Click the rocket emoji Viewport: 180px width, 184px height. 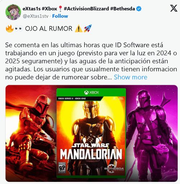(88, 28)
